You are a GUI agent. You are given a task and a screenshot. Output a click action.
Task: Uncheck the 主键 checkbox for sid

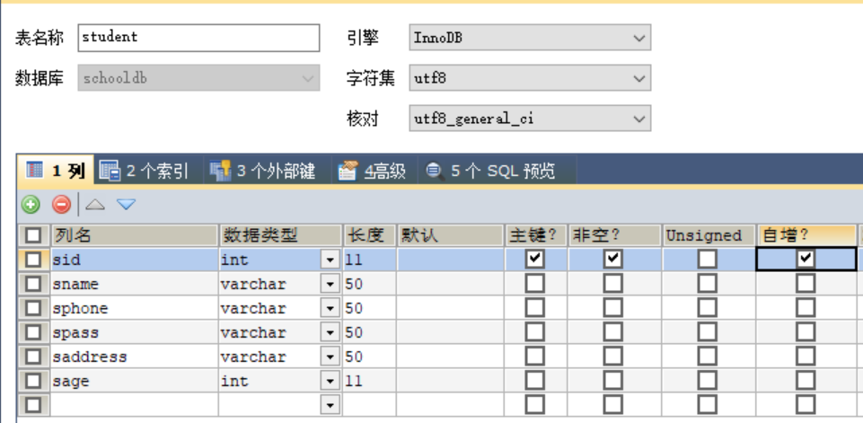coord(534,259)
